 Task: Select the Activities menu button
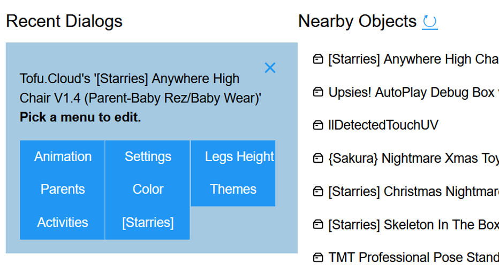pyautogui.click(x=63, y=223)
